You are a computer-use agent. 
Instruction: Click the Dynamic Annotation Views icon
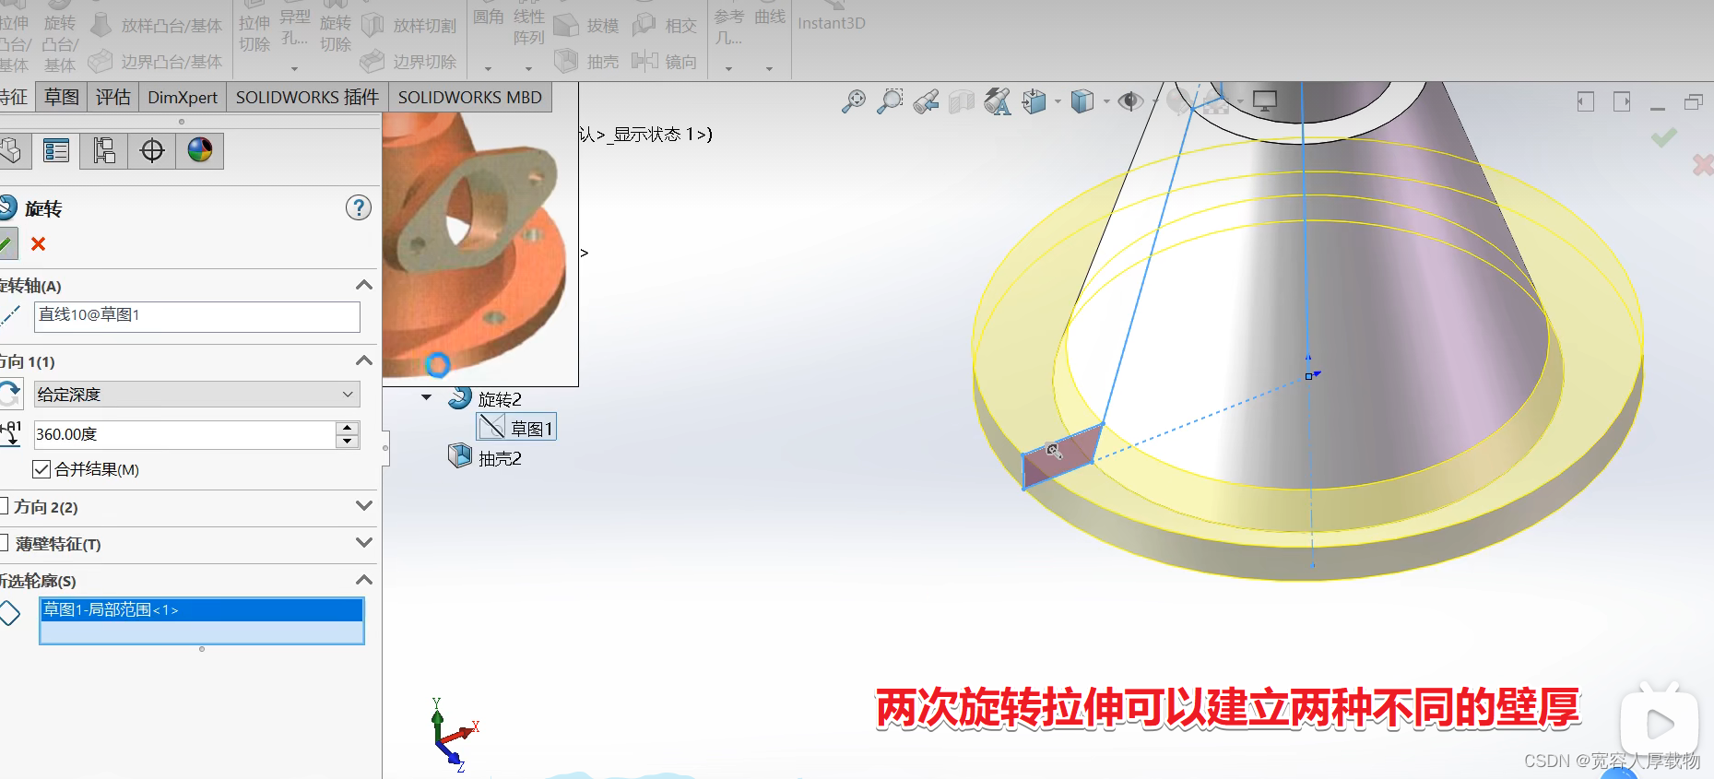pyautogui.click(x=998, y=101)
